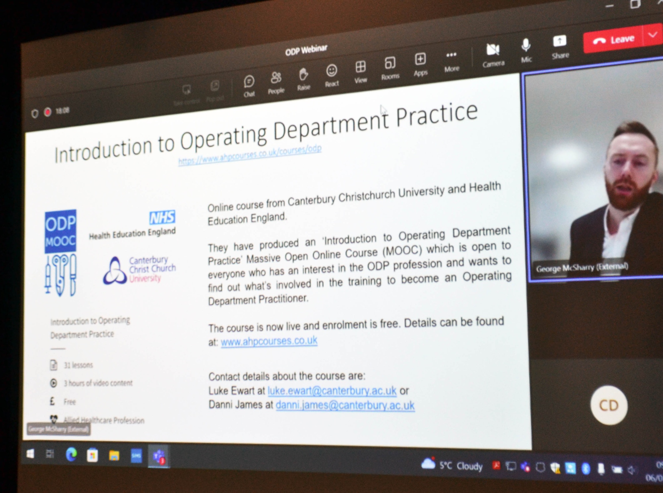Click the red recording indicator
The width and height of the screenshot is (663, 493).
point(47,112)
